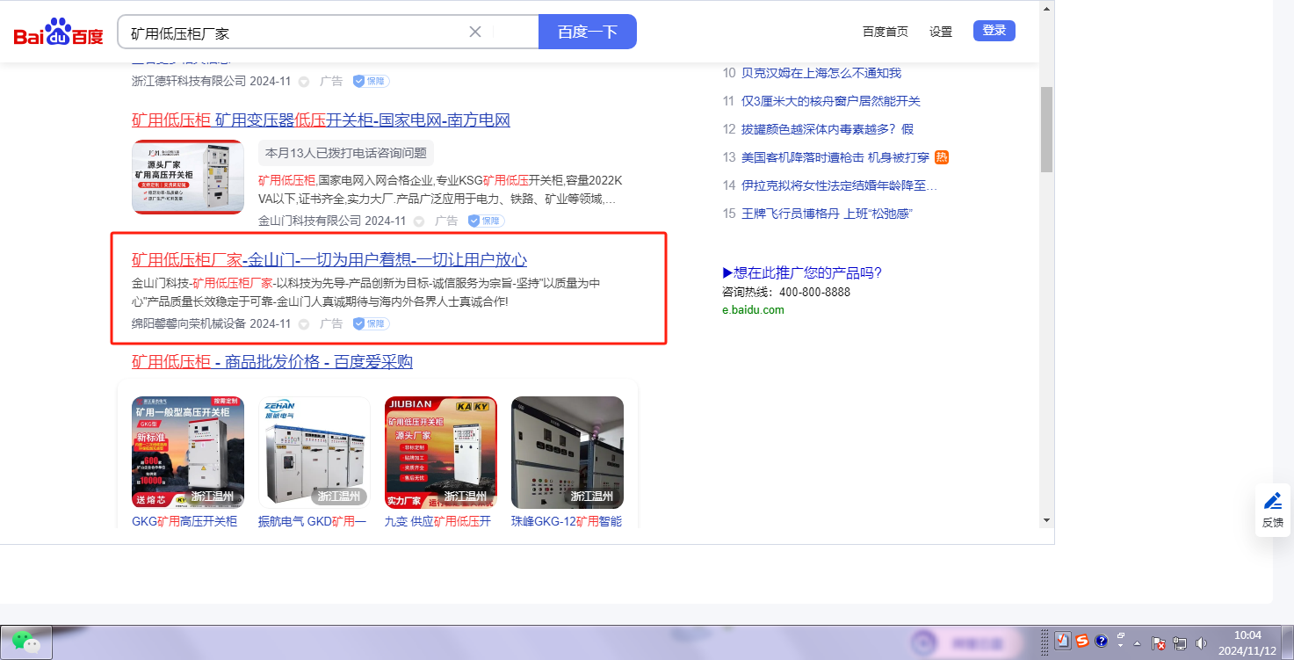This screenshot has height=660, width=1294.
Task: Open the 振航电气 product image
Action: point(314,453)
